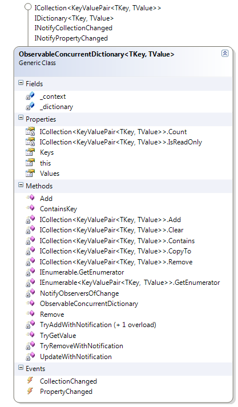Click the _context field icon
This screenshot has width=238, height=407.
click(30, 96)
